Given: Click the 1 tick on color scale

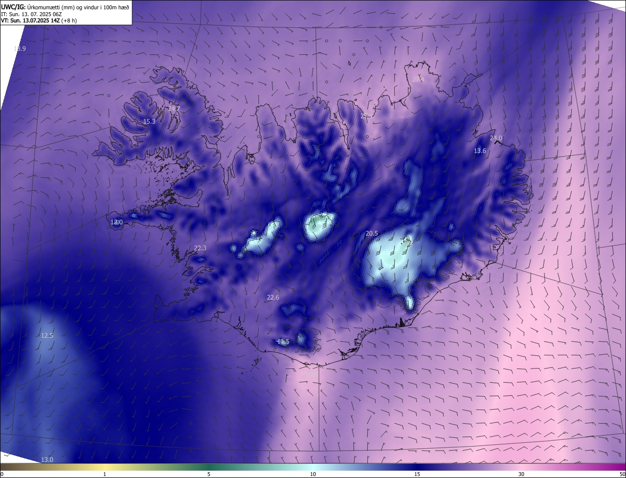Looking at the screenshot, I should (105, 474).
